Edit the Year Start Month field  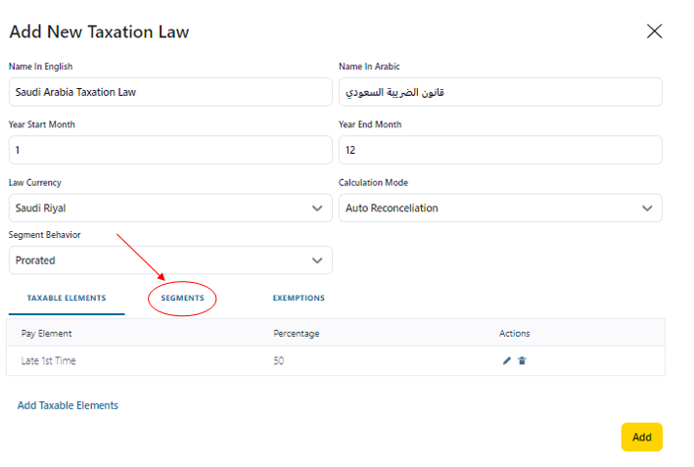169,150
